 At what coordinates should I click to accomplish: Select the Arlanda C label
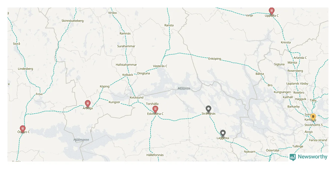(x=300, y=58)
